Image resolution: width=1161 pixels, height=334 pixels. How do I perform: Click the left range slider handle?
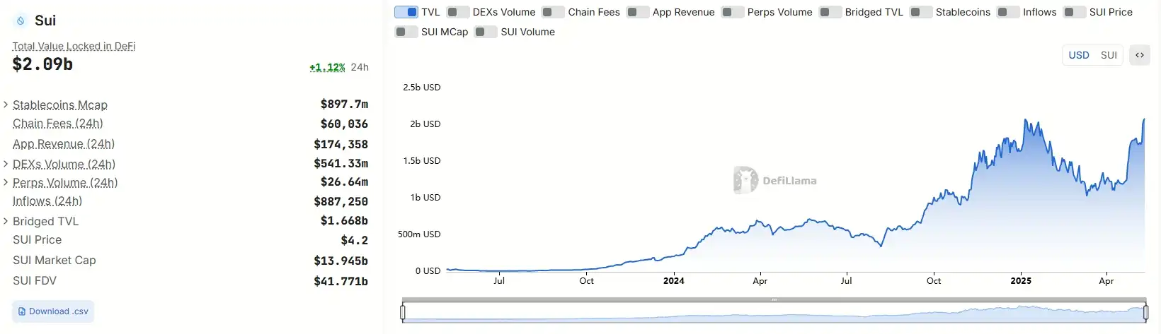pyautogui.click(x=403, y=312)
